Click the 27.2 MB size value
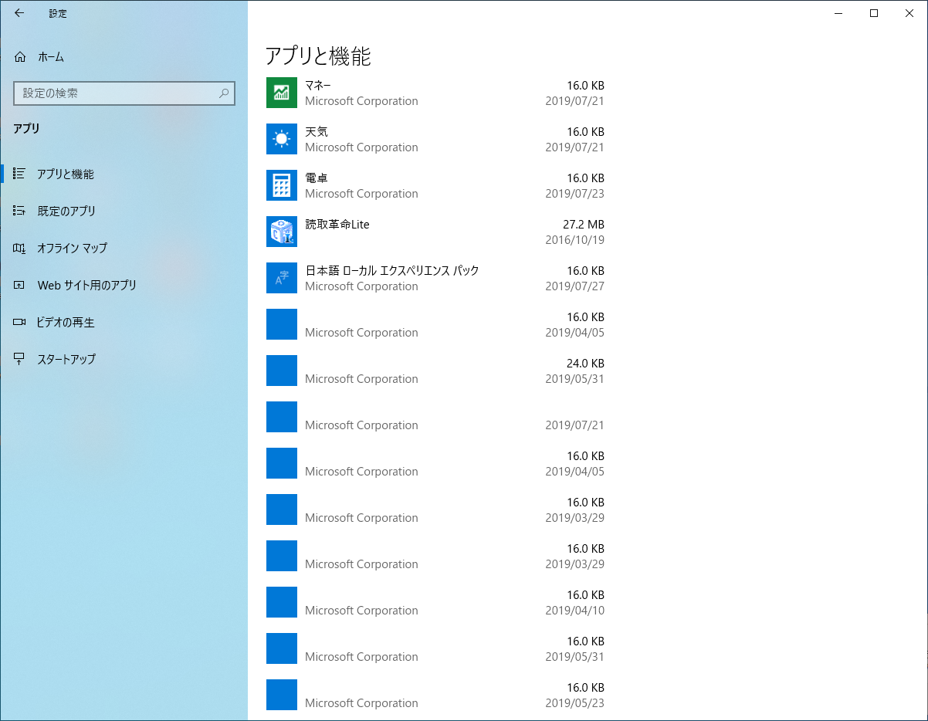Image resolution: width=928 pixels, height=721 pixels. pos(584,224)
